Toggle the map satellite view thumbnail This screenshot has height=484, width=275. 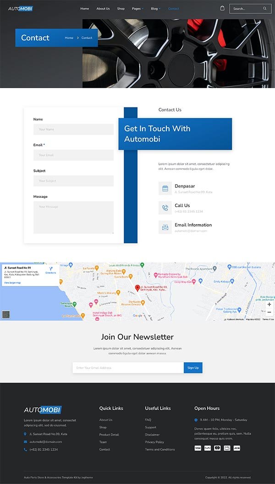(x=6, y=315)
